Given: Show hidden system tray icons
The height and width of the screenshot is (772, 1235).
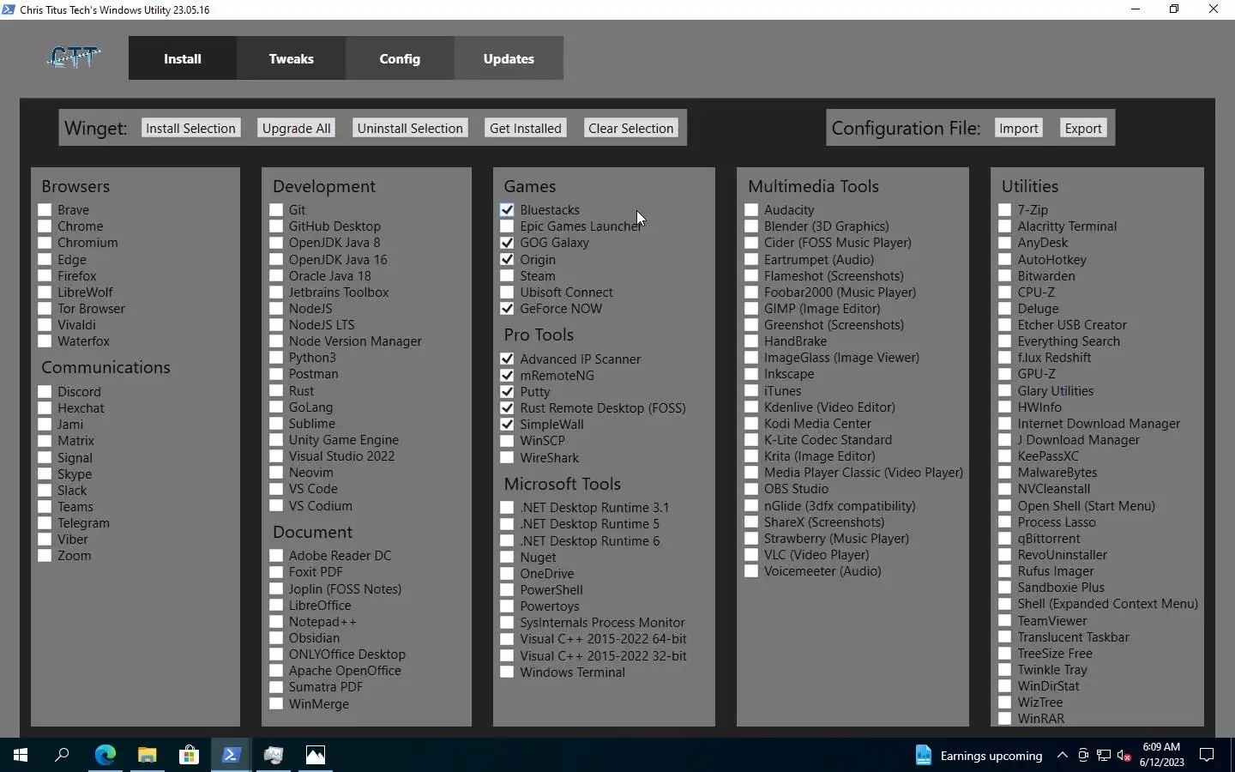Looking at the screenshot, I should click(x=1062, y=756).
